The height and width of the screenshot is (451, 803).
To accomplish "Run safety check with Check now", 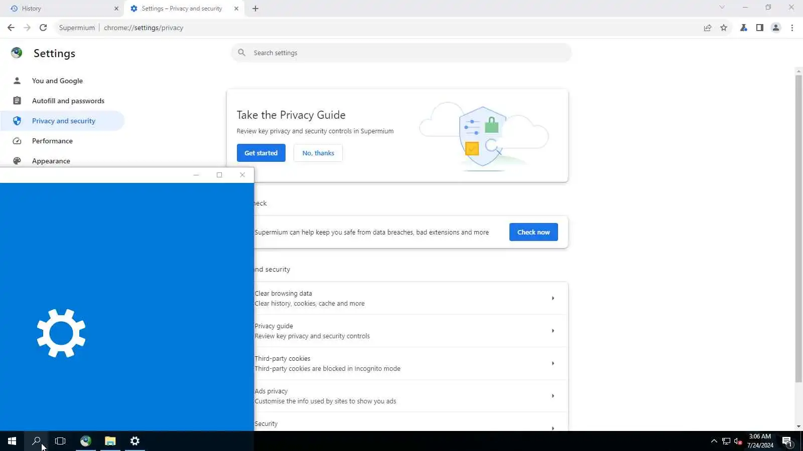I will pyautogui.click(x=533, y=232).
